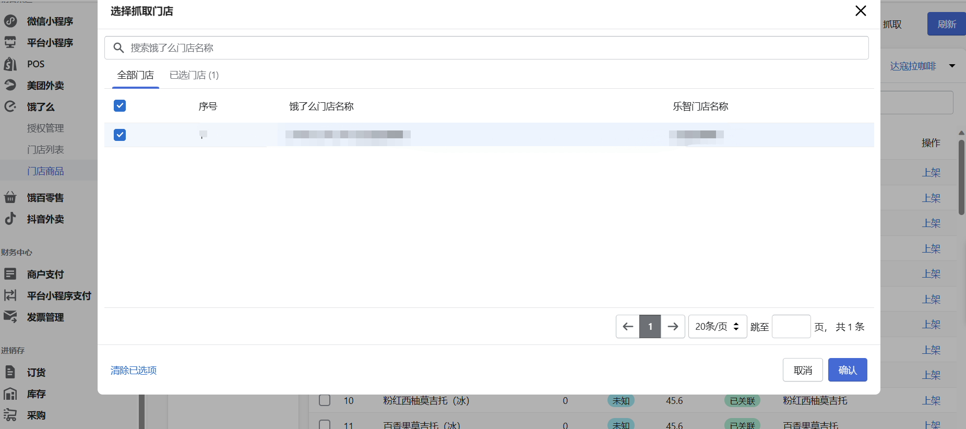Open 授权管理 in the sidebar
Viewport: 966px width, 429px height.
pos(45,128)
